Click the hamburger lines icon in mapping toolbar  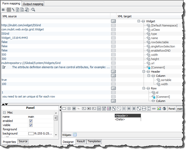3,10
